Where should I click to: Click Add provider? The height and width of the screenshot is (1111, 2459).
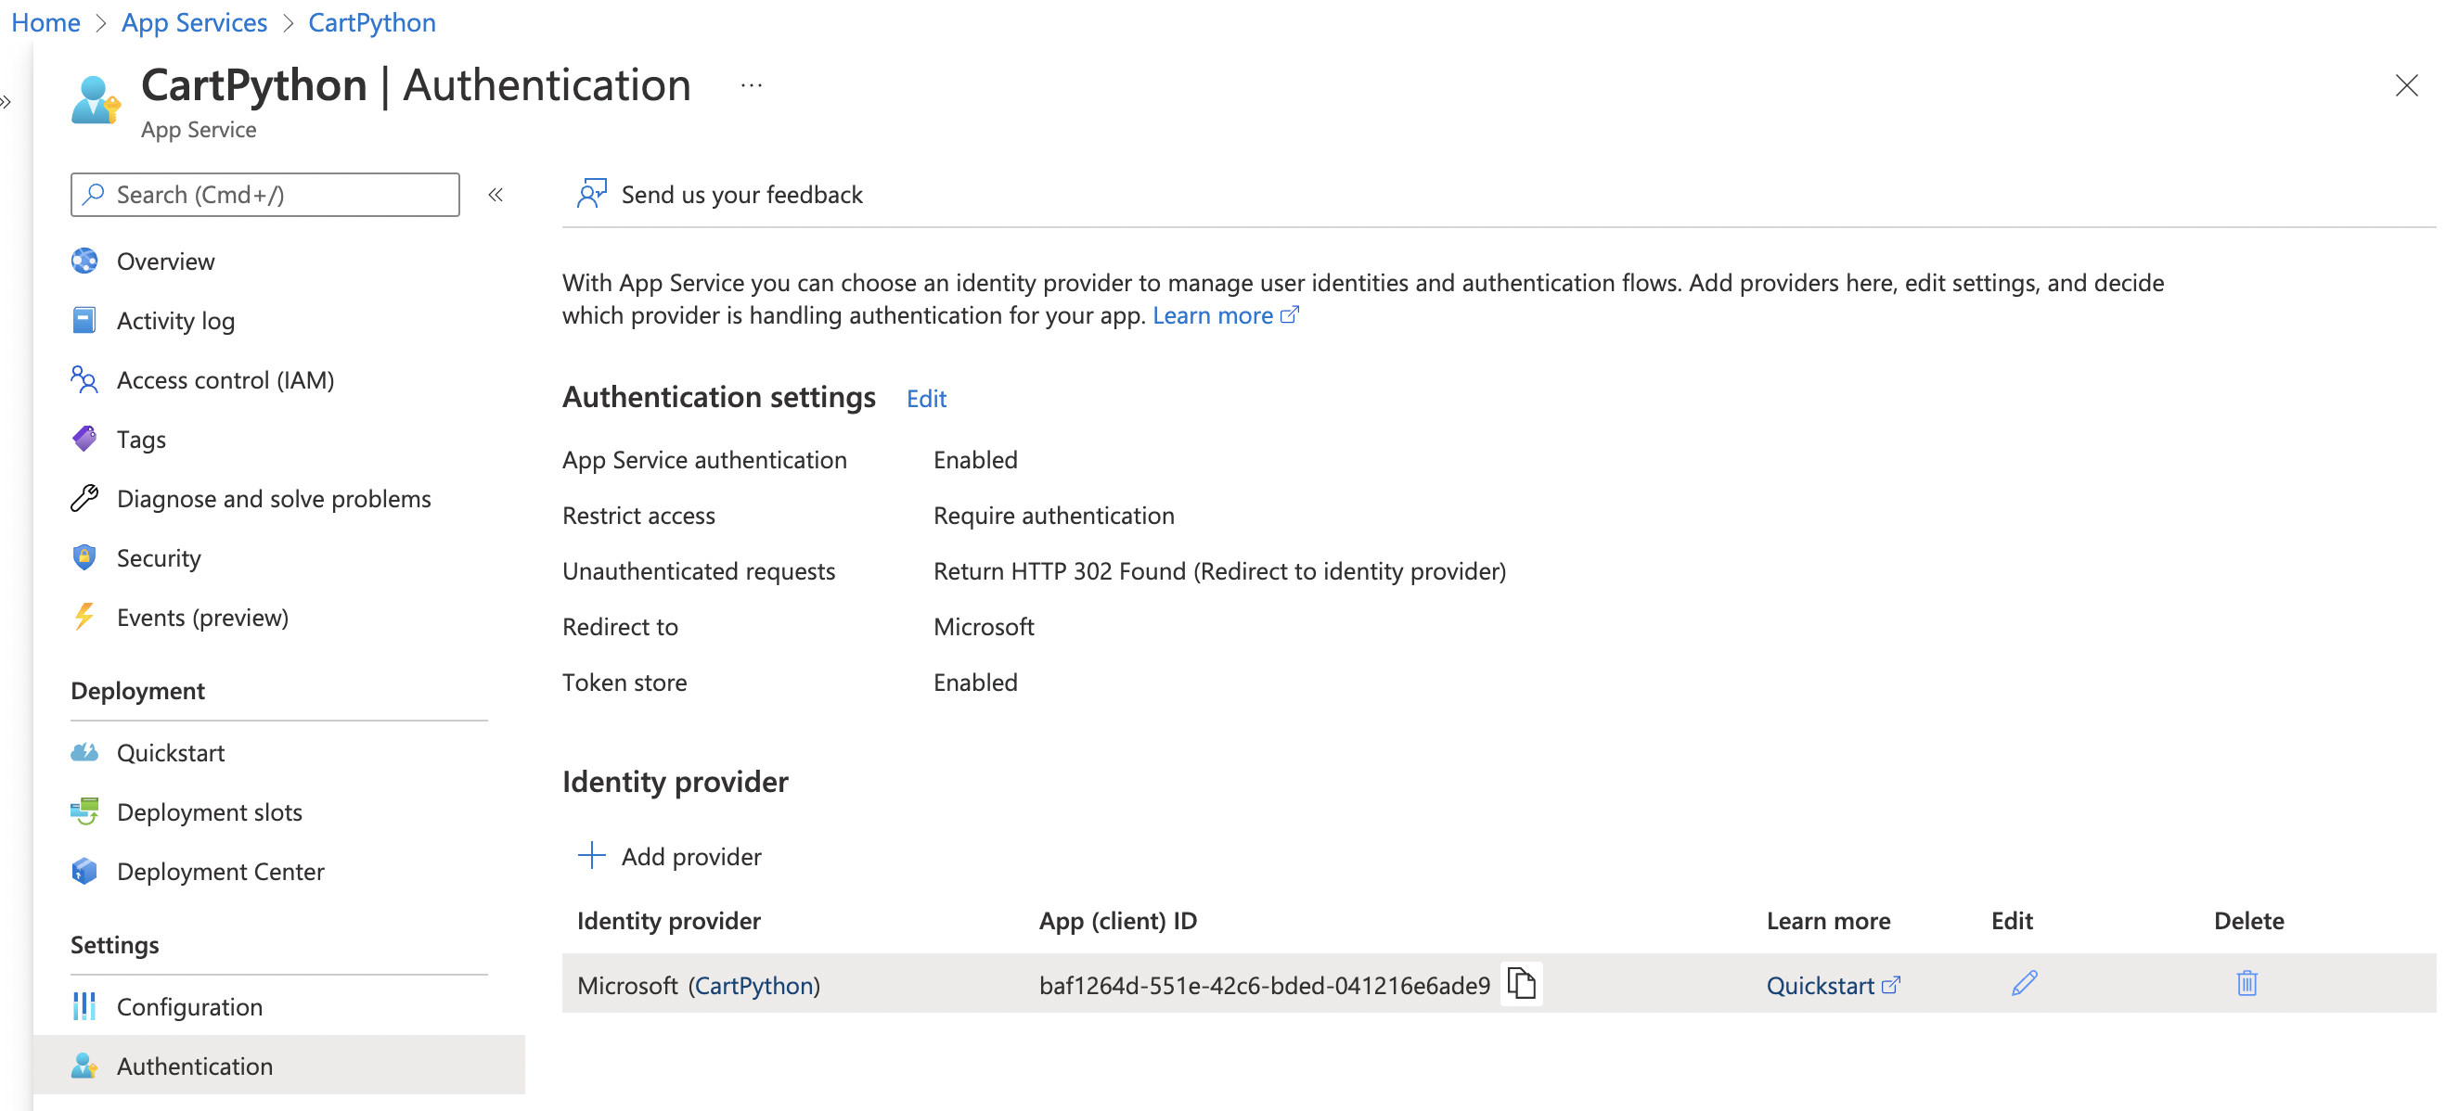(670, 855)
